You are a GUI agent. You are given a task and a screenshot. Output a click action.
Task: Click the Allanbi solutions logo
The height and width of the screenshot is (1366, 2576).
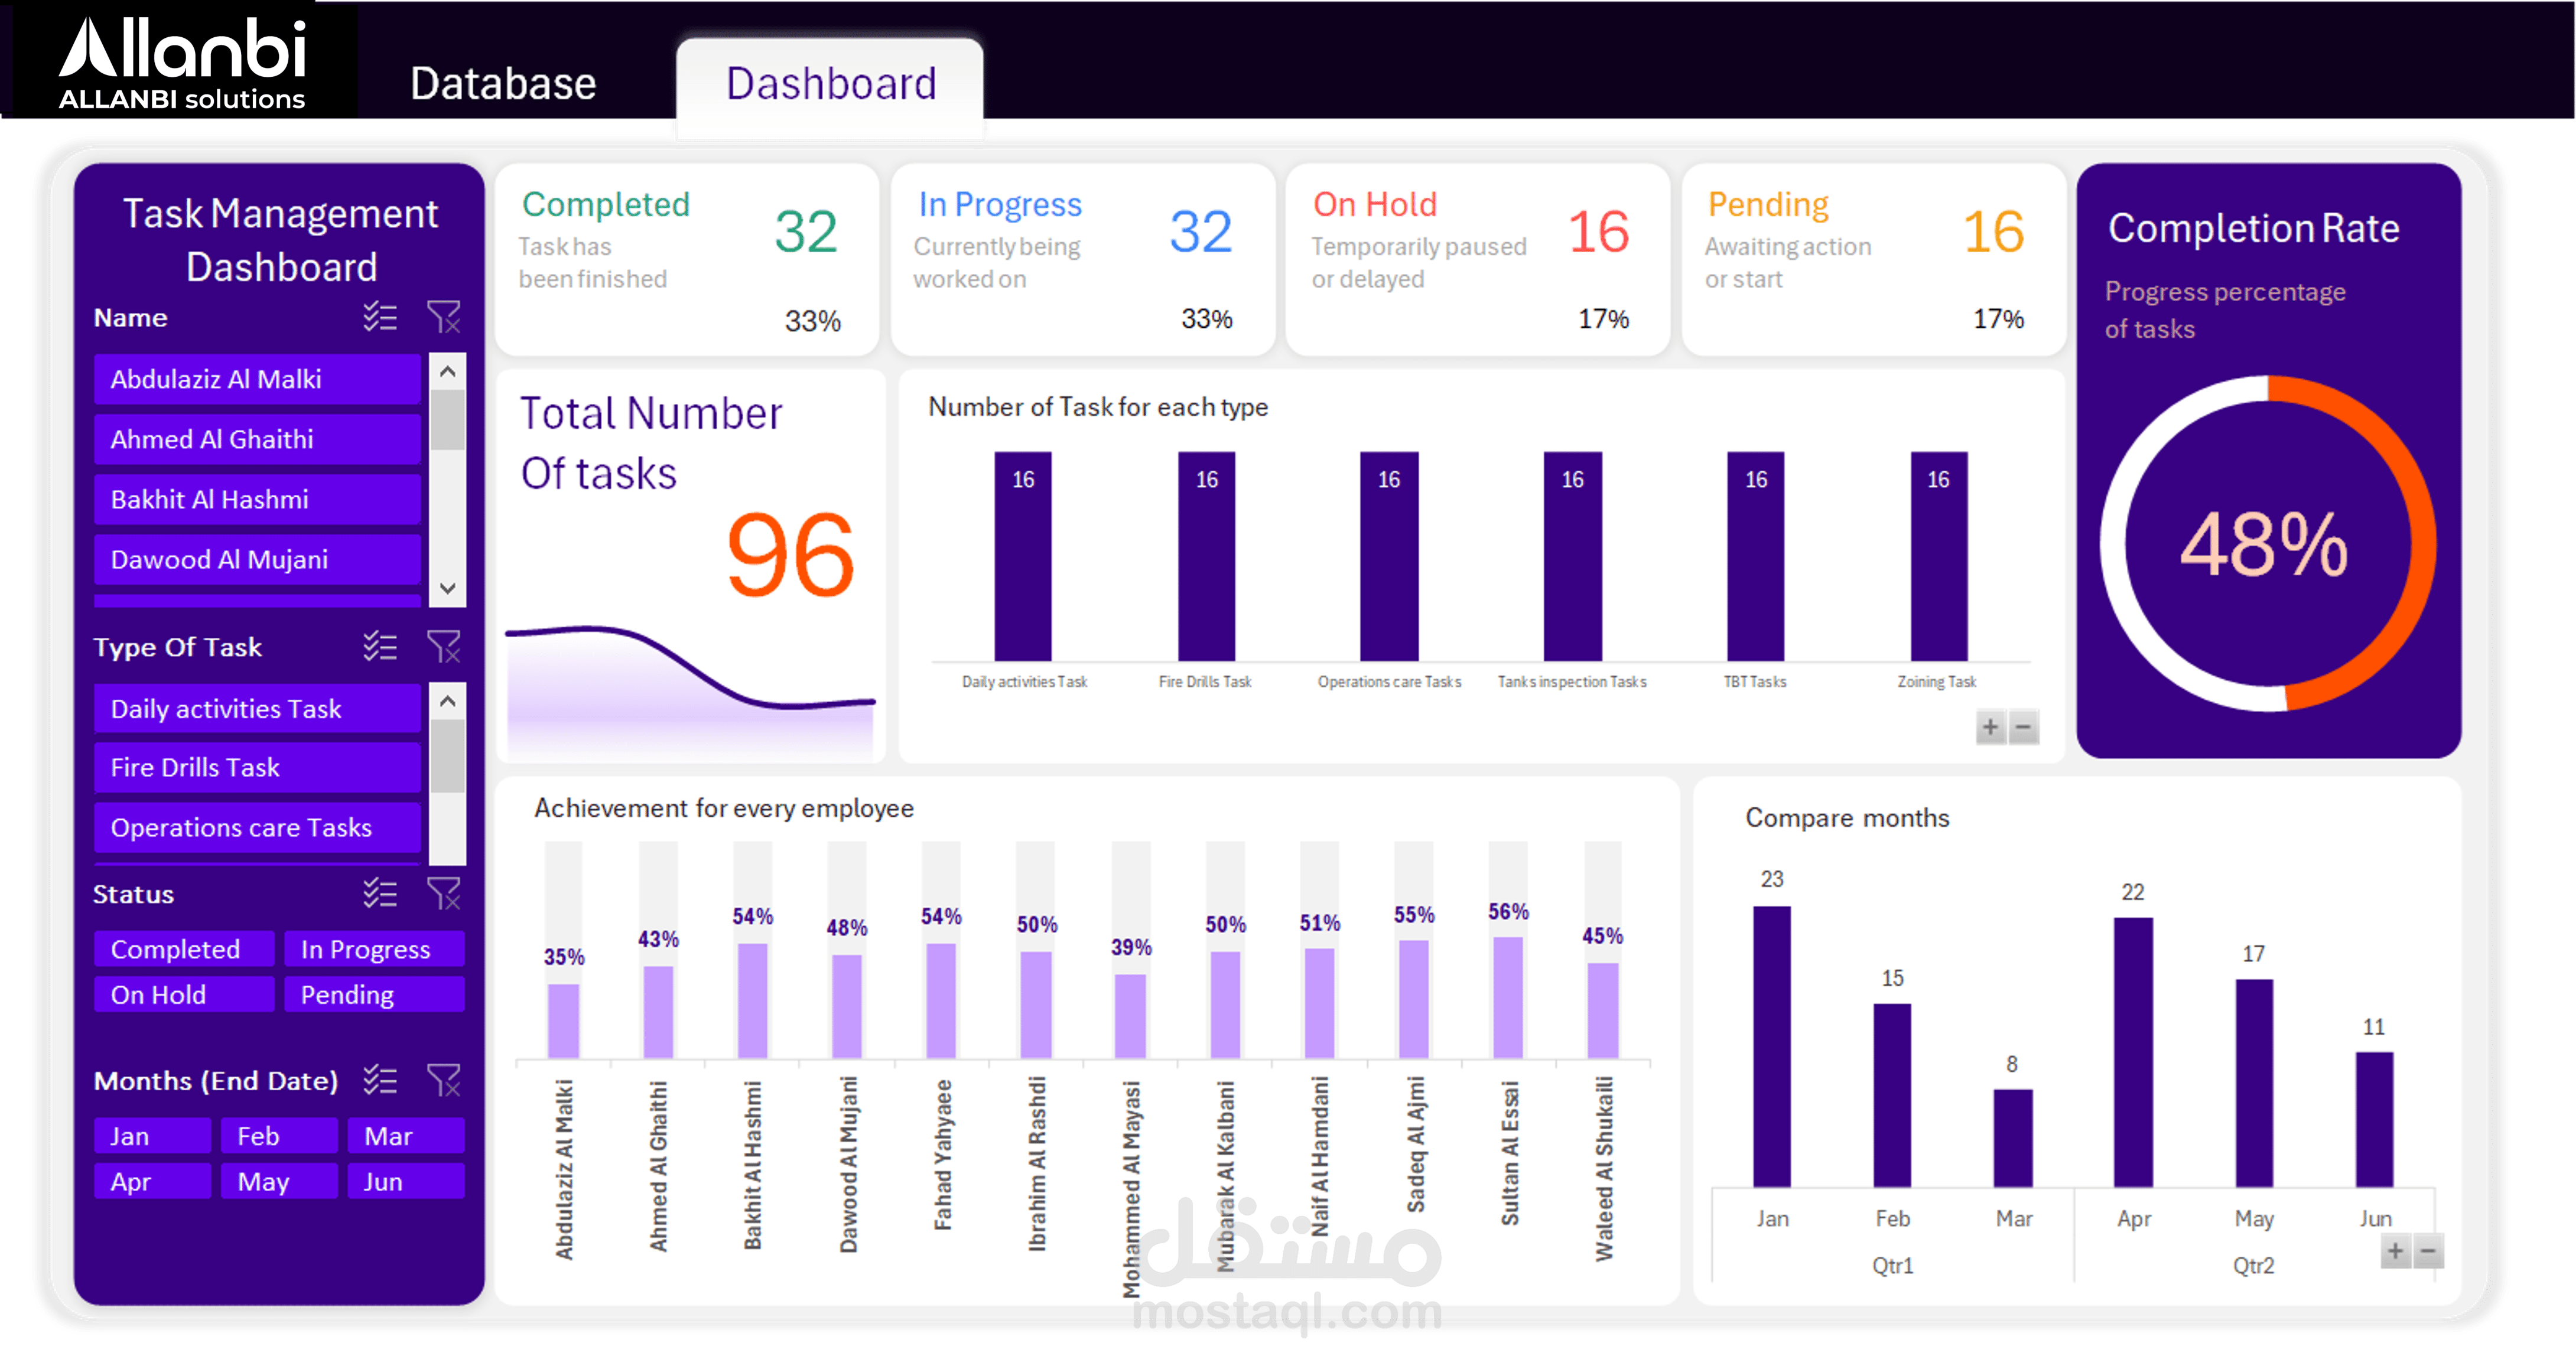(x=182, y=62)
